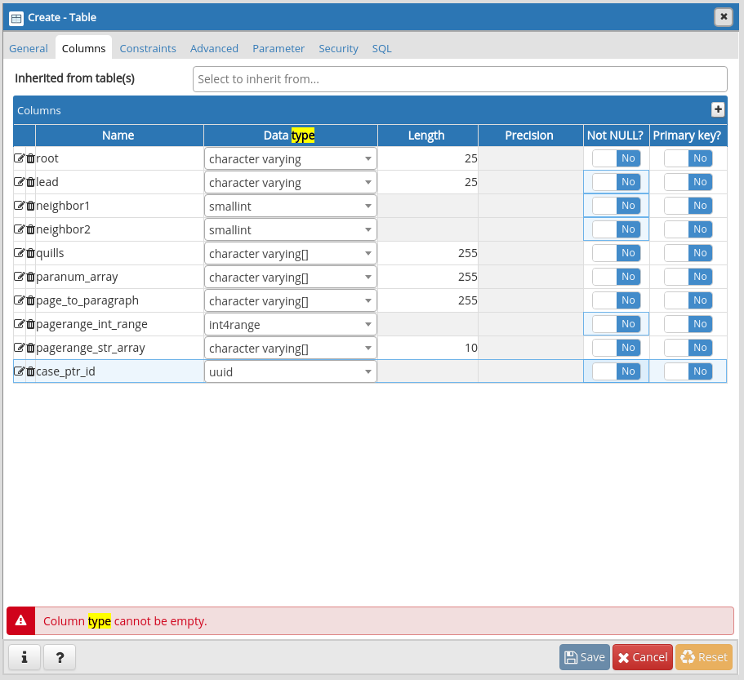The width and height of the screenshot is (744, 680).
Task: Delete the lead column with trash icon
Action: [x=30, y=182]
